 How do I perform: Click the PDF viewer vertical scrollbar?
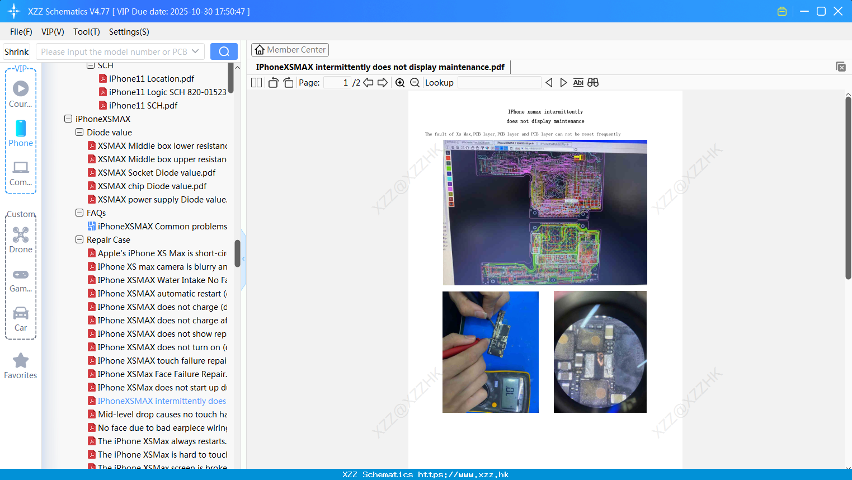848,187
